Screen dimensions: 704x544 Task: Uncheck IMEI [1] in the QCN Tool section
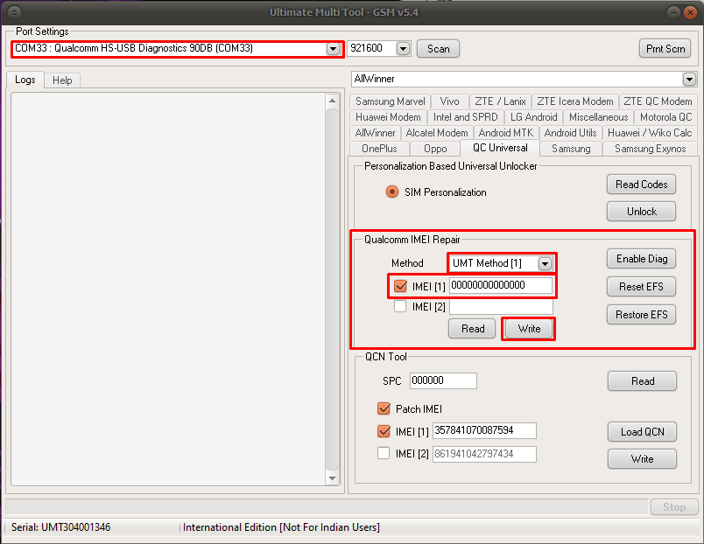click(x=384, y=431)
